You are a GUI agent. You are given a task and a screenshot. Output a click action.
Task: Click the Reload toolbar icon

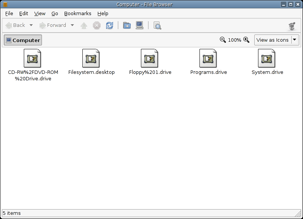109,25
